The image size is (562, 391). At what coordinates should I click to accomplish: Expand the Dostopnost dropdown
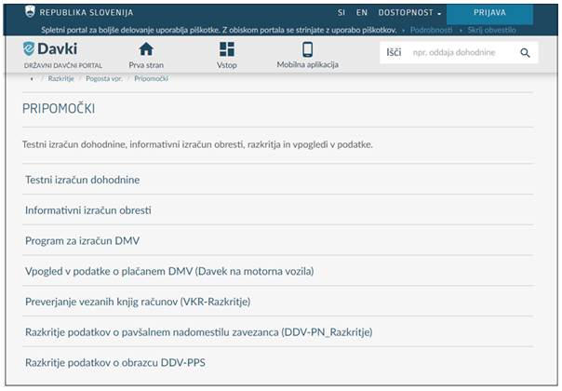click(x=410, y=13)
